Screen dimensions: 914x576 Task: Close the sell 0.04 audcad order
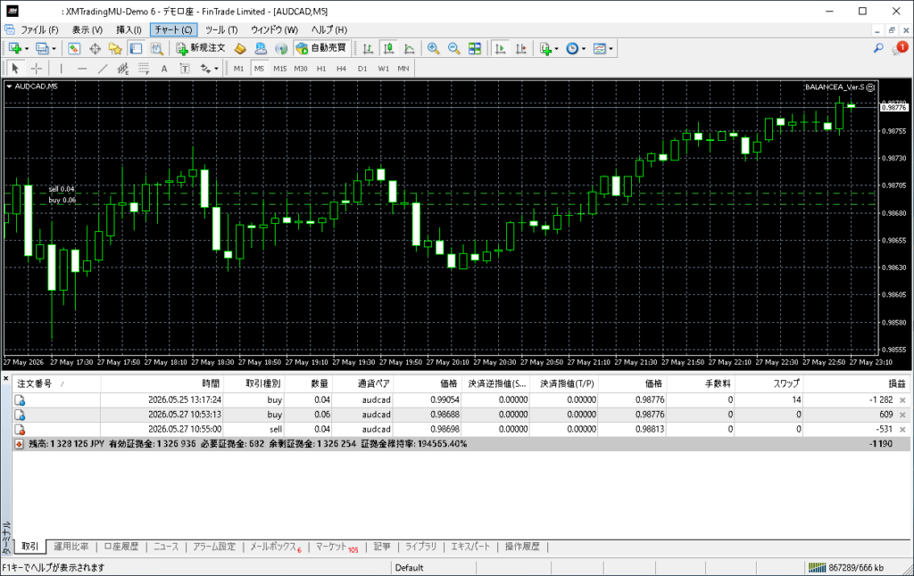pyautogui.click(x=902, y=429)
